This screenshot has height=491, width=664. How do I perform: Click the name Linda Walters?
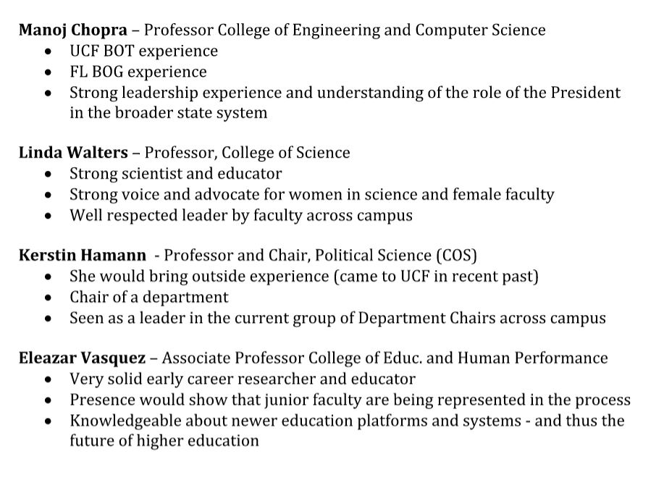point(73,153)
